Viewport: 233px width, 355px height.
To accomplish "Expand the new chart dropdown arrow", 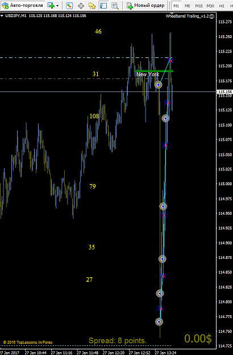I will coord(57,6).
